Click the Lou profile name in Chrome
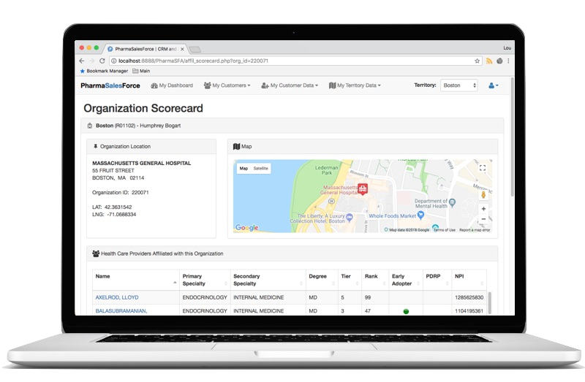The width and height of the screenshot is (585, 382). [507, 48]
